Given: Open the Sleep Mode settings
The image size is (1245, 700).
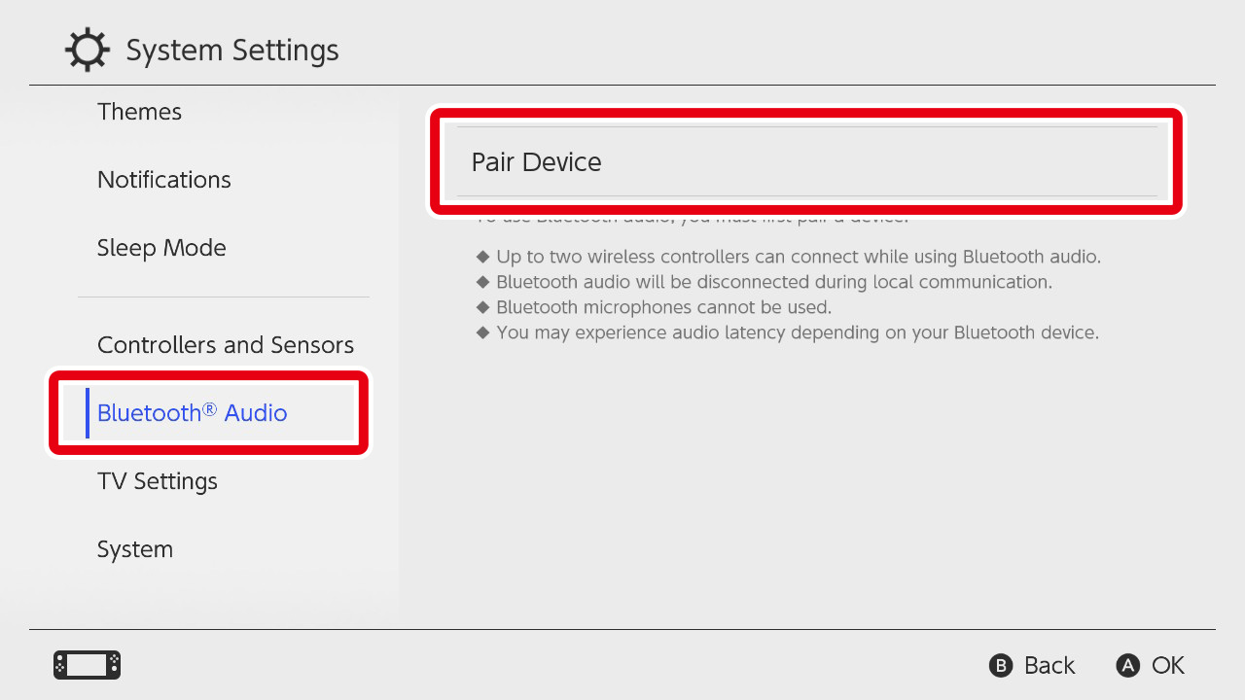Looking at the screenshot, I should tap(161, 247).
